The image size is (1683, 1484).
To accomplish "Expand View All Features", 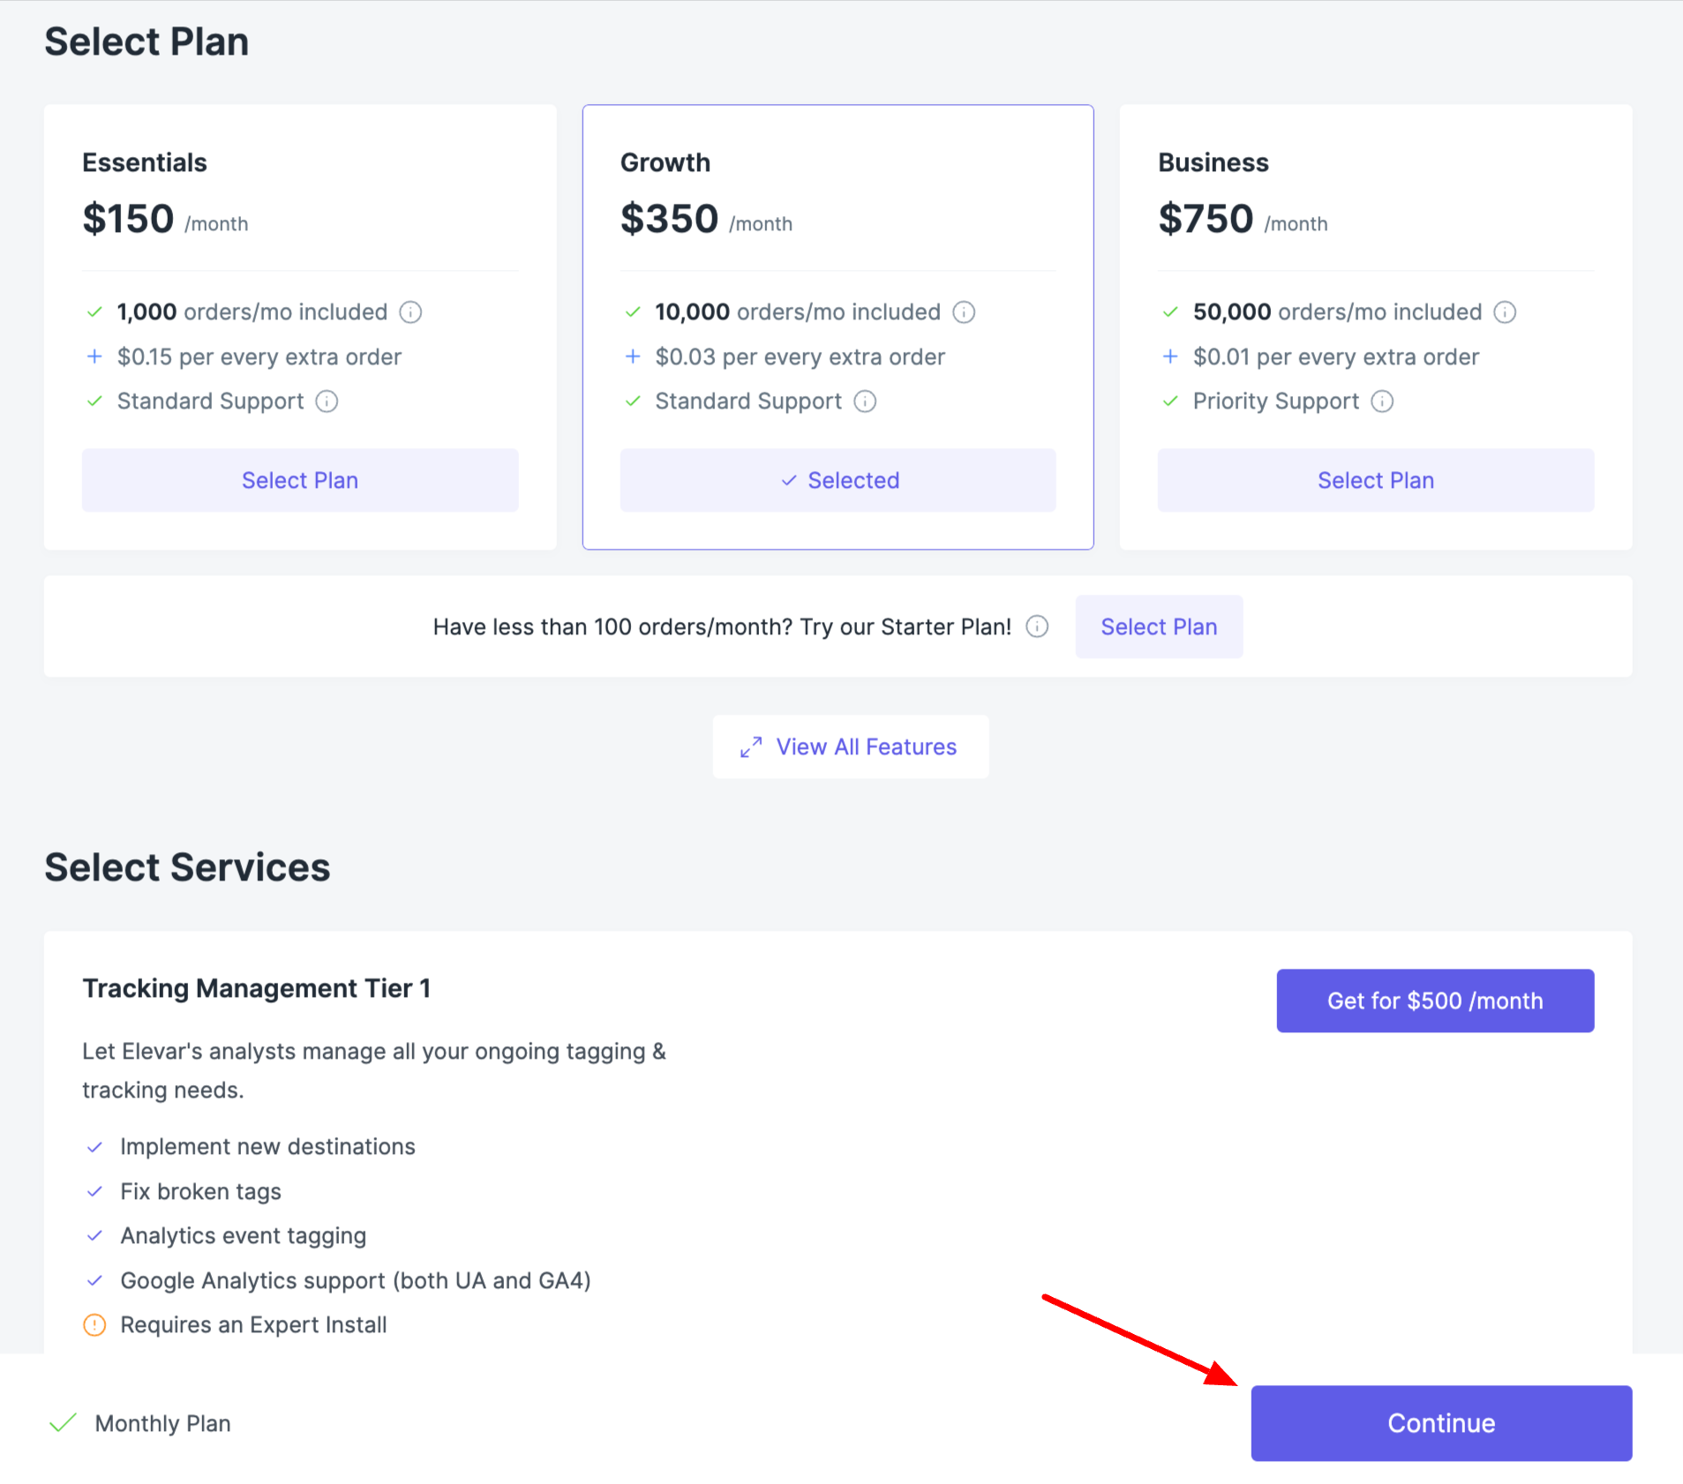I will point(851,746).
